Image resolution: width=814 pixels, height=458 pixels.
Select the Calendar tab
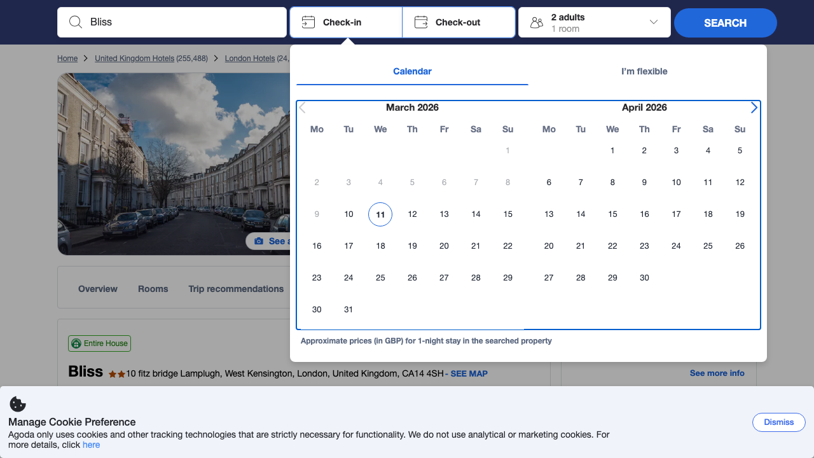(x=412, y=71)
